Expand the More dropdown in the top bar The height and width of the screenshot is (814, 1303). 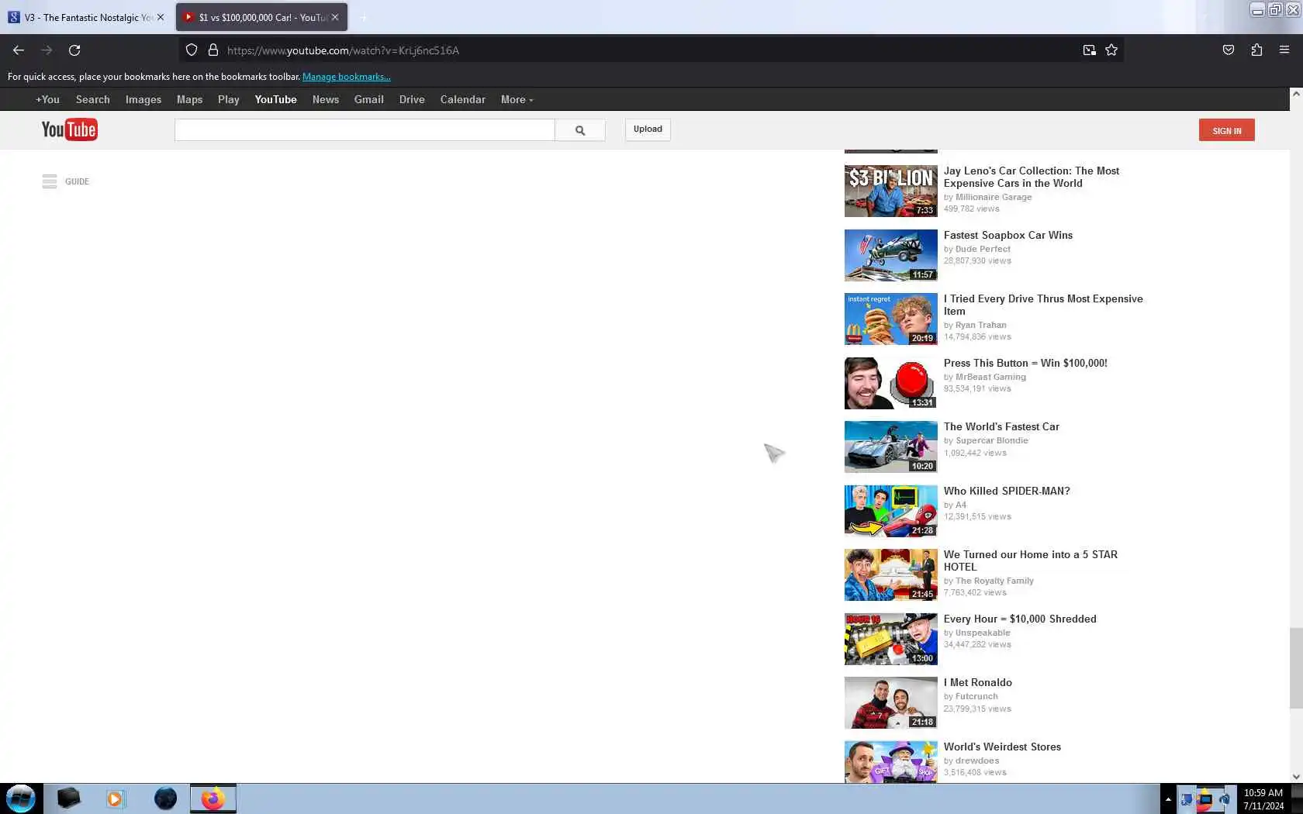[x=517, y=99]
